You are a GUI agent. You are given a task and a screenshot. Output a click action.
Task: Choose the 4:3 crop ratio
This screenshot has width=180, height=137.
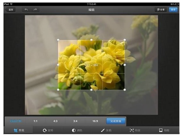click(55, 121)
